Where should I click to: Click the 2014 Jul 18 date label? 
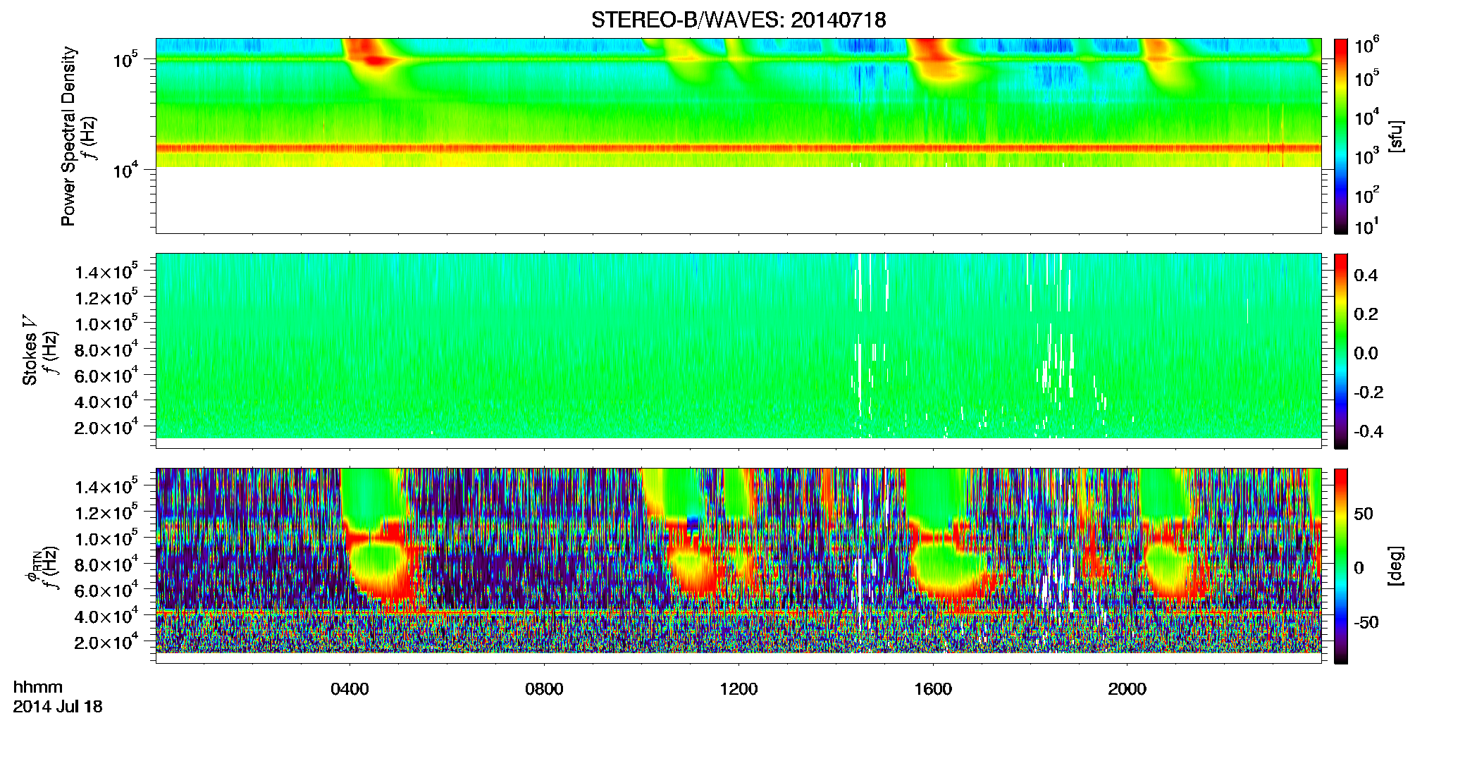point(58,707)
